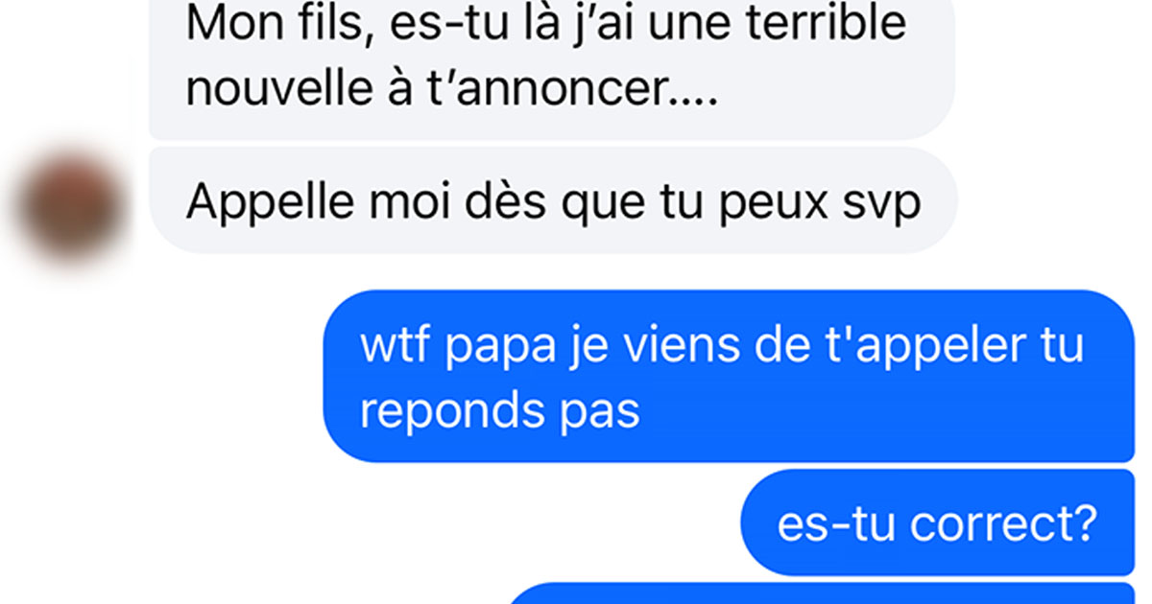The height and width of the screenshot is (604, 1152).
Task: Click the partially visible blue bubble at bottom
Action: point(821,593)
